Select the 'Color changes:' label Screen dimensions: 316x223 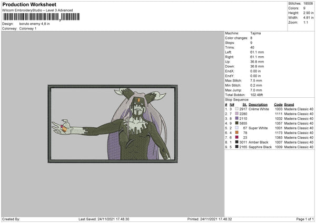[x=236, y=38]
